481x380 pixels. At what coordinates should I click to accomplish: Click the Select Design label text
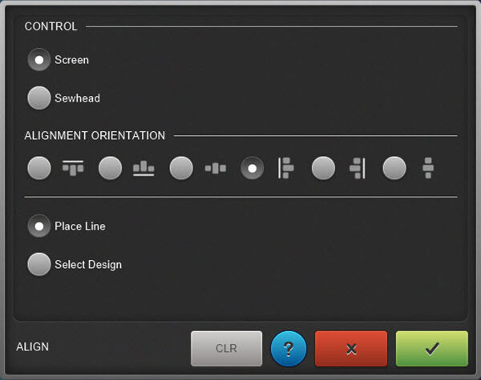click(88, 265)
